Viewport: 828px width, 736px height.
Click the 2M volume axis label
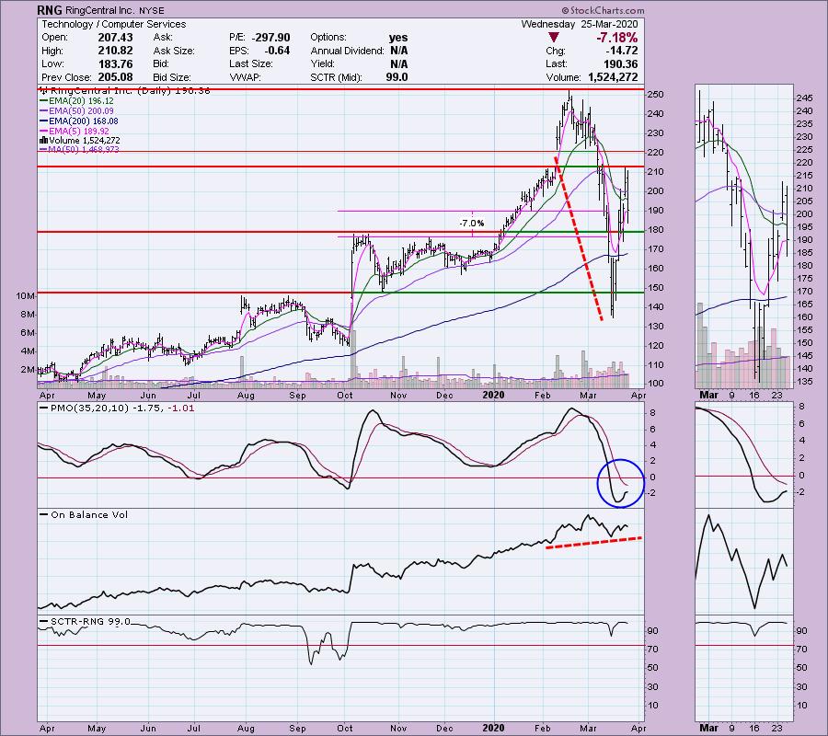tap(28, 370)
